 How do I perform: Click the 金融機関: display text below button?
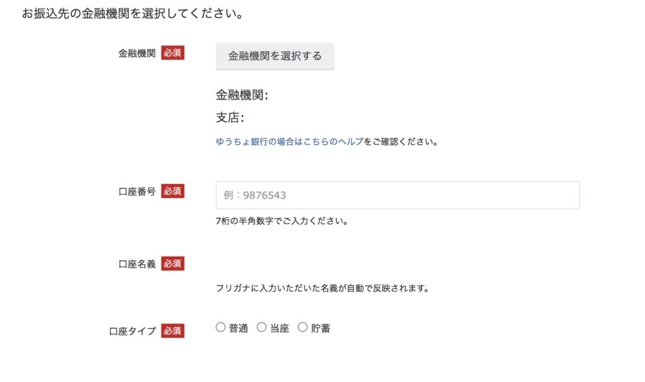pos(242,96)
